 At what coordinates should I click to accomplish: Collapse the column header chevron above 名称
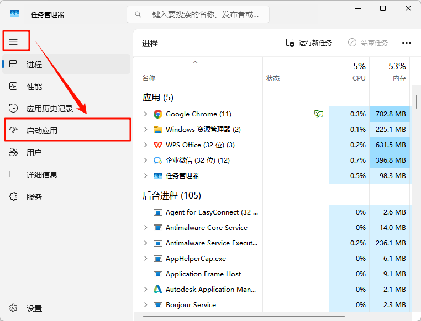click(x=195, y=63)
